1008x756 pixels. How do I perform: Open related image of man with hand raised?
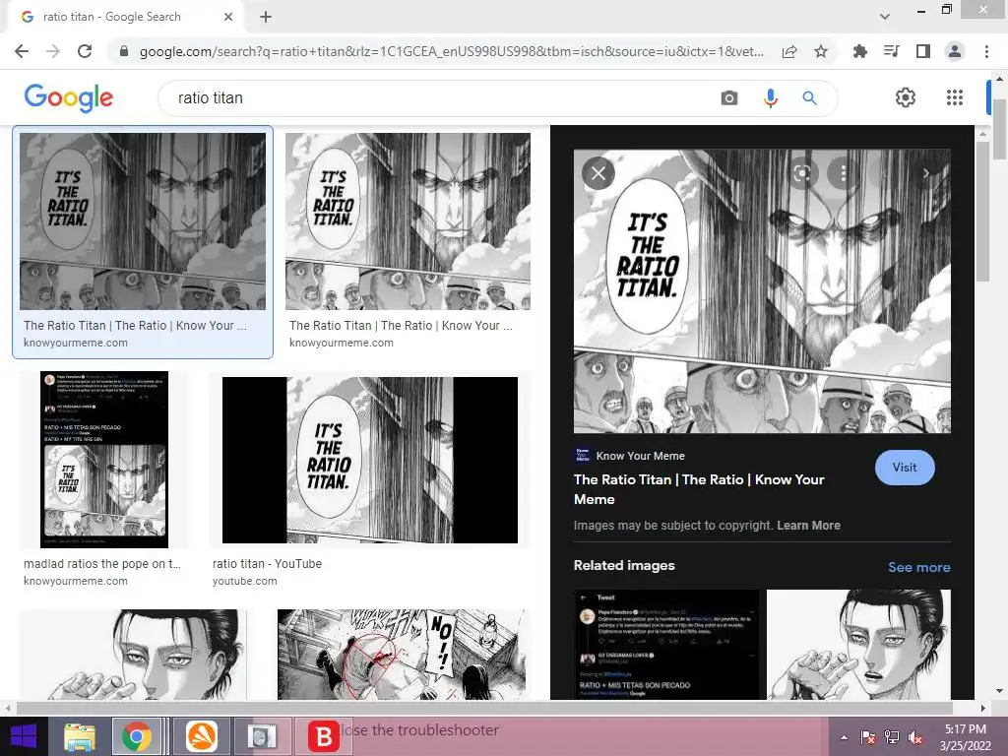point(858,645)
